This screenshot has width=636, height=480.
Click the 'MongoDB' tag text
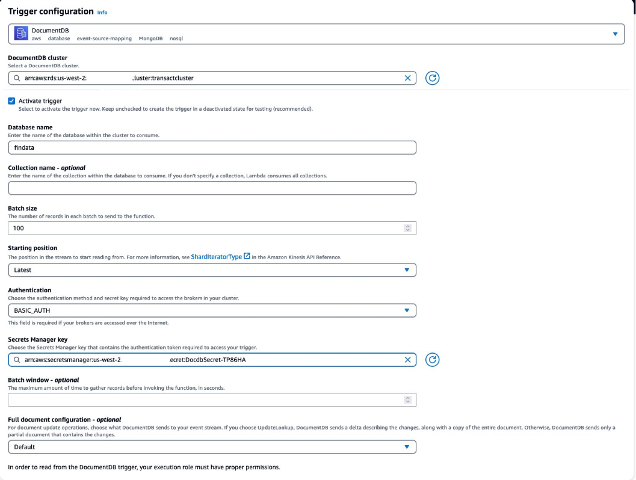pos(150,38)
